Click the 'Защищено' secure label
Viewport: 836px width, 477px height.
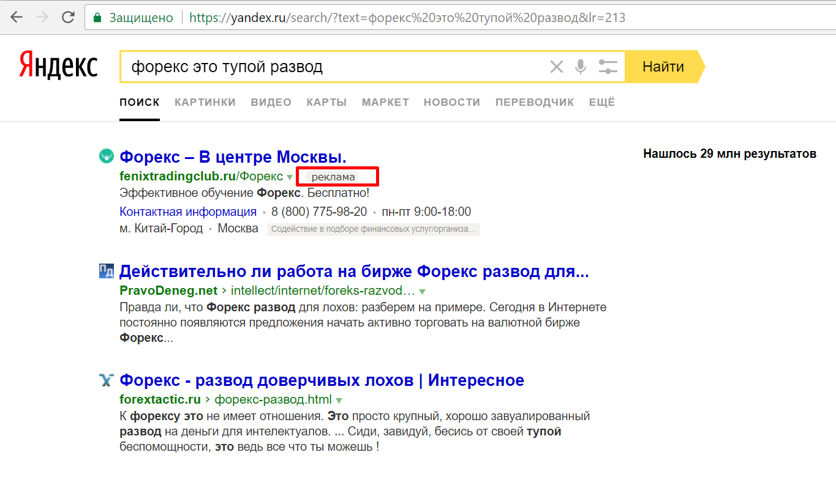pyautogui.click(x=141, y=18)
